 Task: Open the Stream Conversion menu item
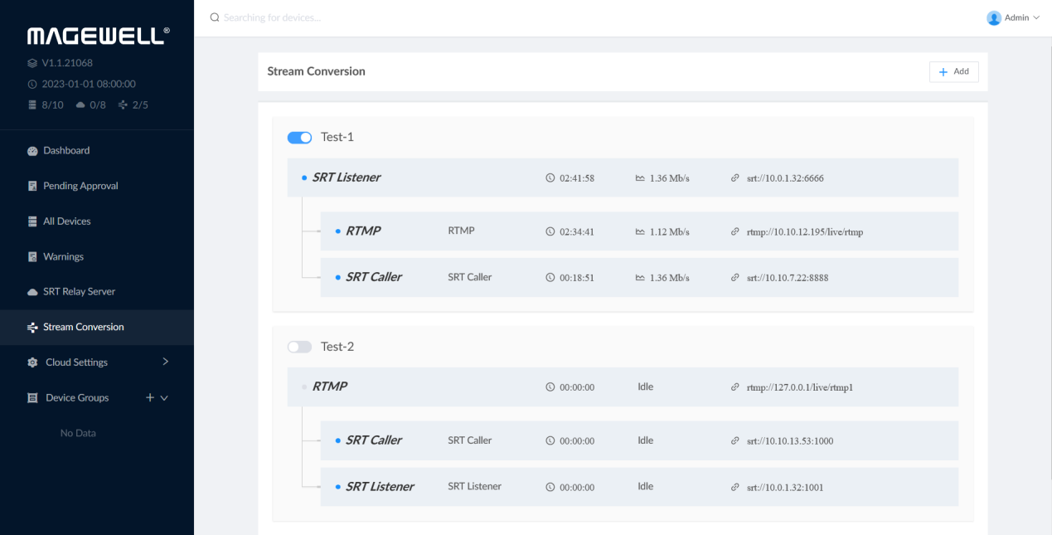83,328
